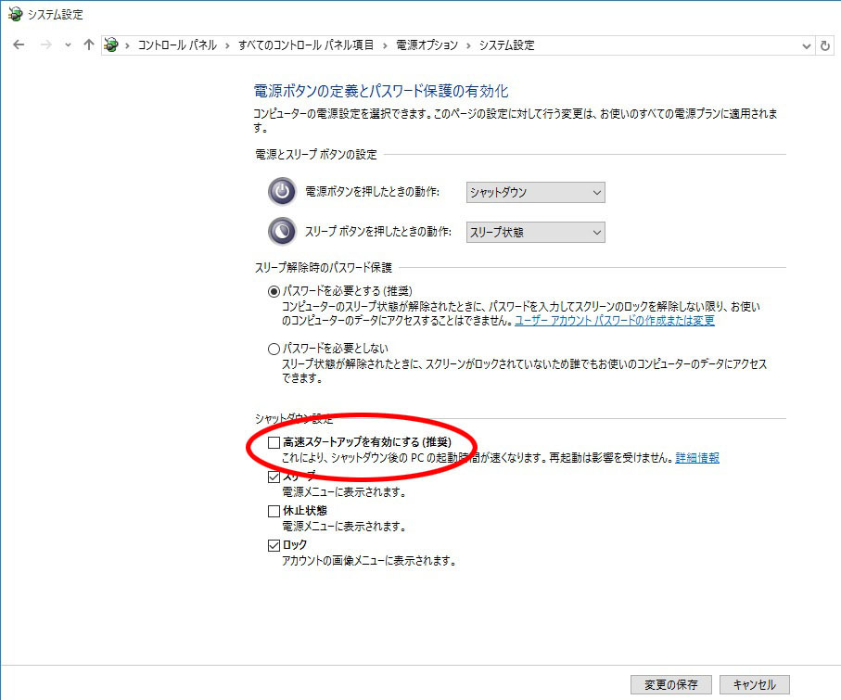Go to 電源オプション in the breadcrumb
This screenshot has width=841, height=700.
tap(427, 45)
